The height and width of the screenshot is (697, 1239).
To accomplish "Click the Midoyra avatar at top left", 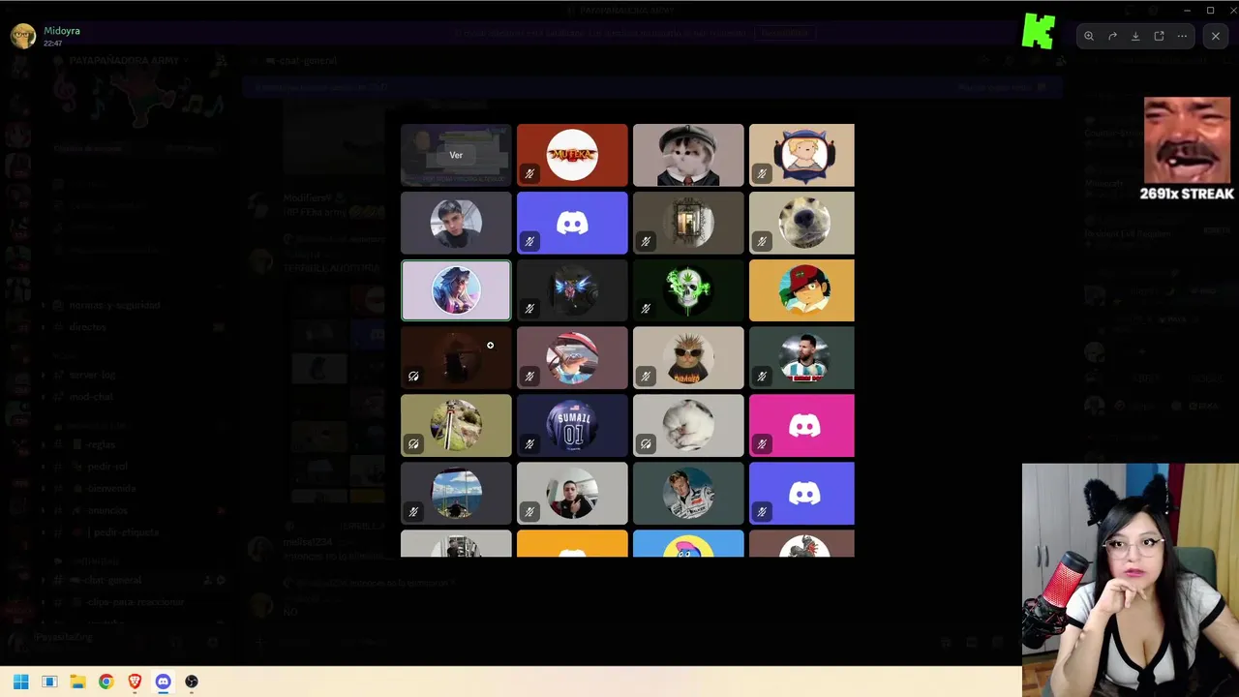I will click(x=23, y=36).
